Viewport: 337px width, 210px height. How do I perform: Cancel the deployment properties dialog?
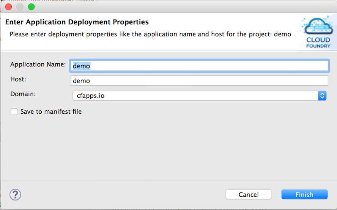249,194
